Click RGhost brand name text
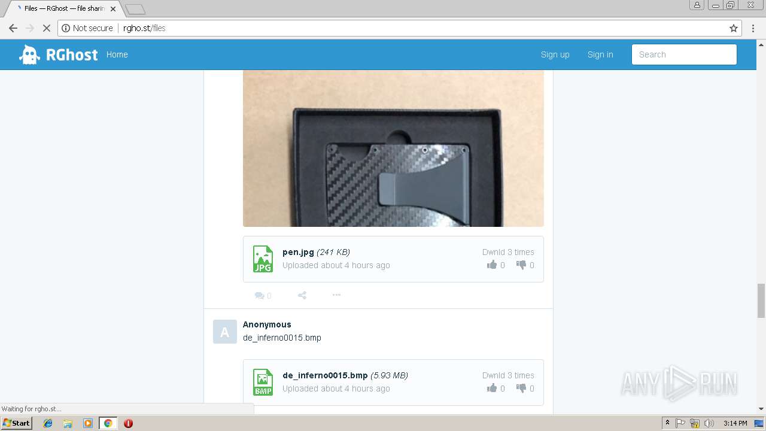766x431 pixels. [x=72, y=54]
